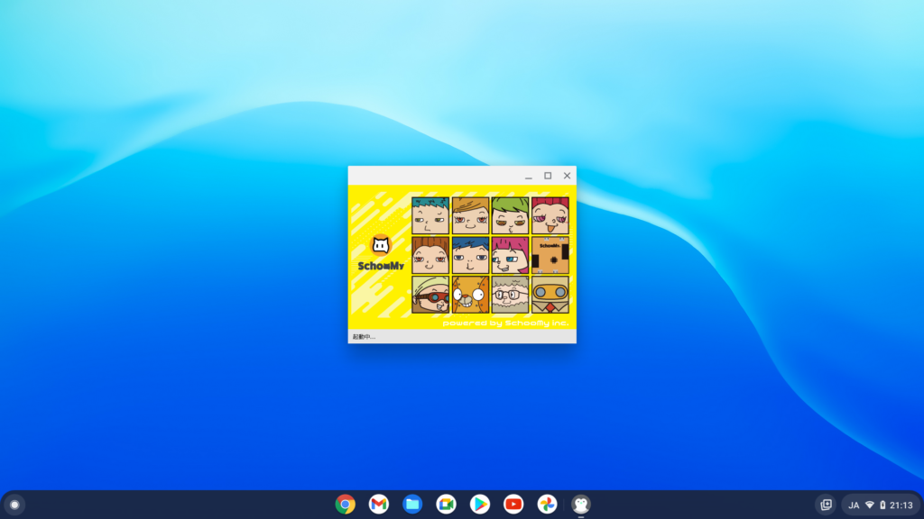924x519 pixels.
Task: Select the character wearing red goggles
Action: tap(430, 295)
